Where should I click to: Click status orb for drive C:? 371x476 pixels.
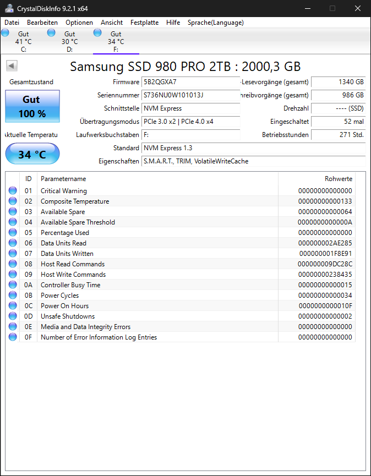pos(5,32)
